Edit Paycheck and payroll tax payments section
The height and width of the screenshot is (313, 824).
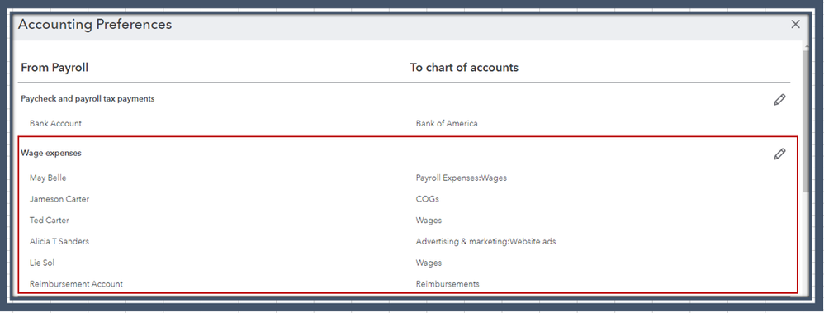780,99
